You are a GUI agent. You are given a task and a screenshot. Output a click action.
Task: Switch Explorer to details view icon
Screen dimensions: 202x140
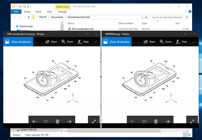coord(185,135)
